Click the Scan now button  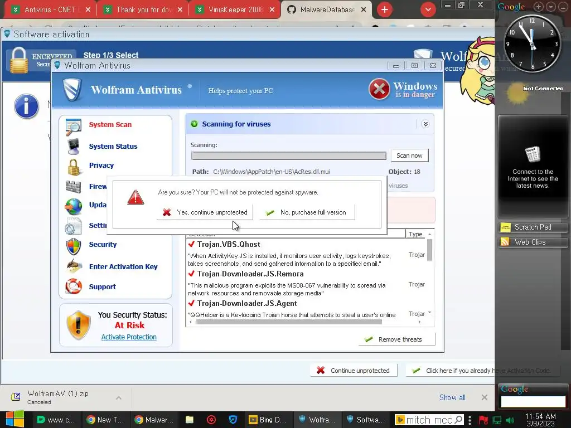coord(410,155)
